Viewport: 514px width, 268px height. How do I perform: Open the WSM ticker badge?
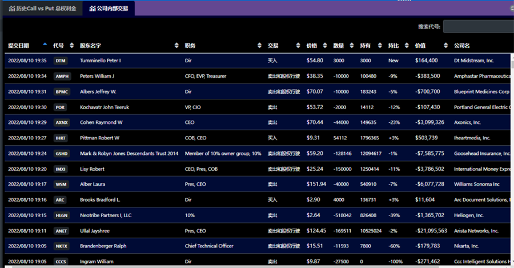(x=61, y=185)
